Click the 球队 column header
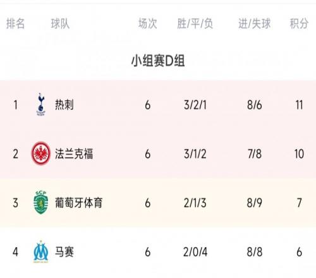 click(x=60, y=23)
